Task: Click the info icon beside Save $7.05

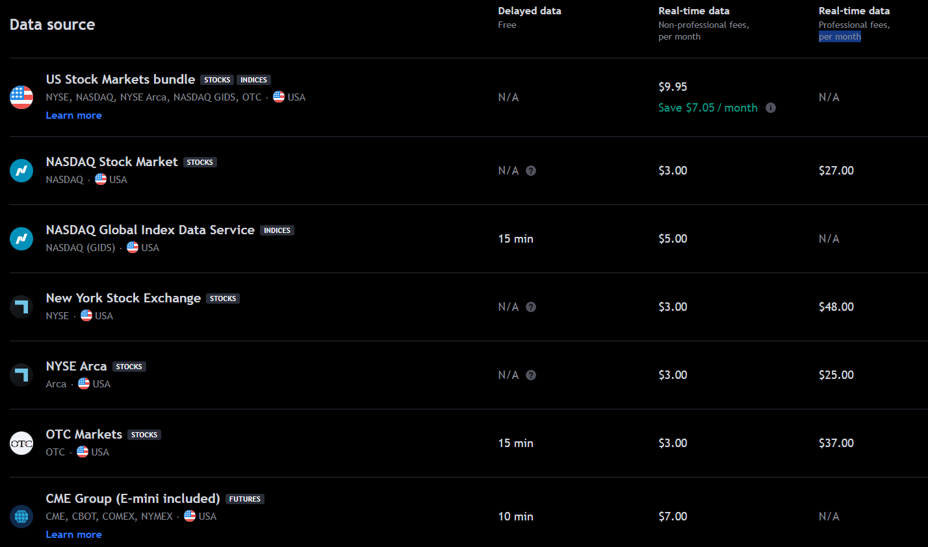Action: pos(771,108)
